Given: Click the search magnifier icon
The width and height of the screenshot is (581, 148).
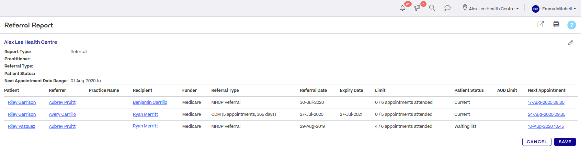Looking at the screenshot, I should [x=432, y=8].
